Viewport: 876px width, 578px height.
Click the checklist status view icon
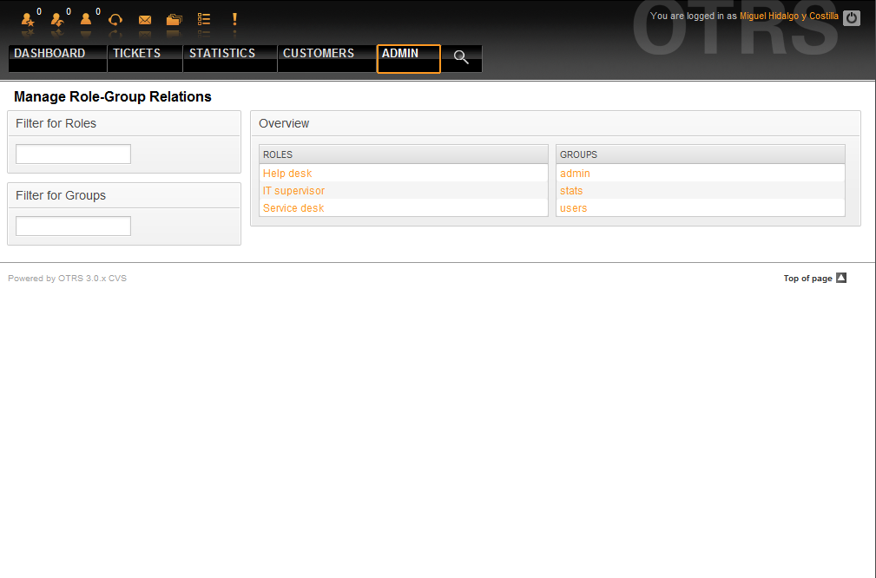tap(204, 19)
